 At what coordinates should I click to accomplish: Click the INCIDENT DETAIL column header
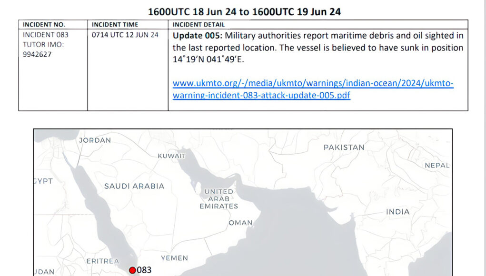tap(198, 25)
